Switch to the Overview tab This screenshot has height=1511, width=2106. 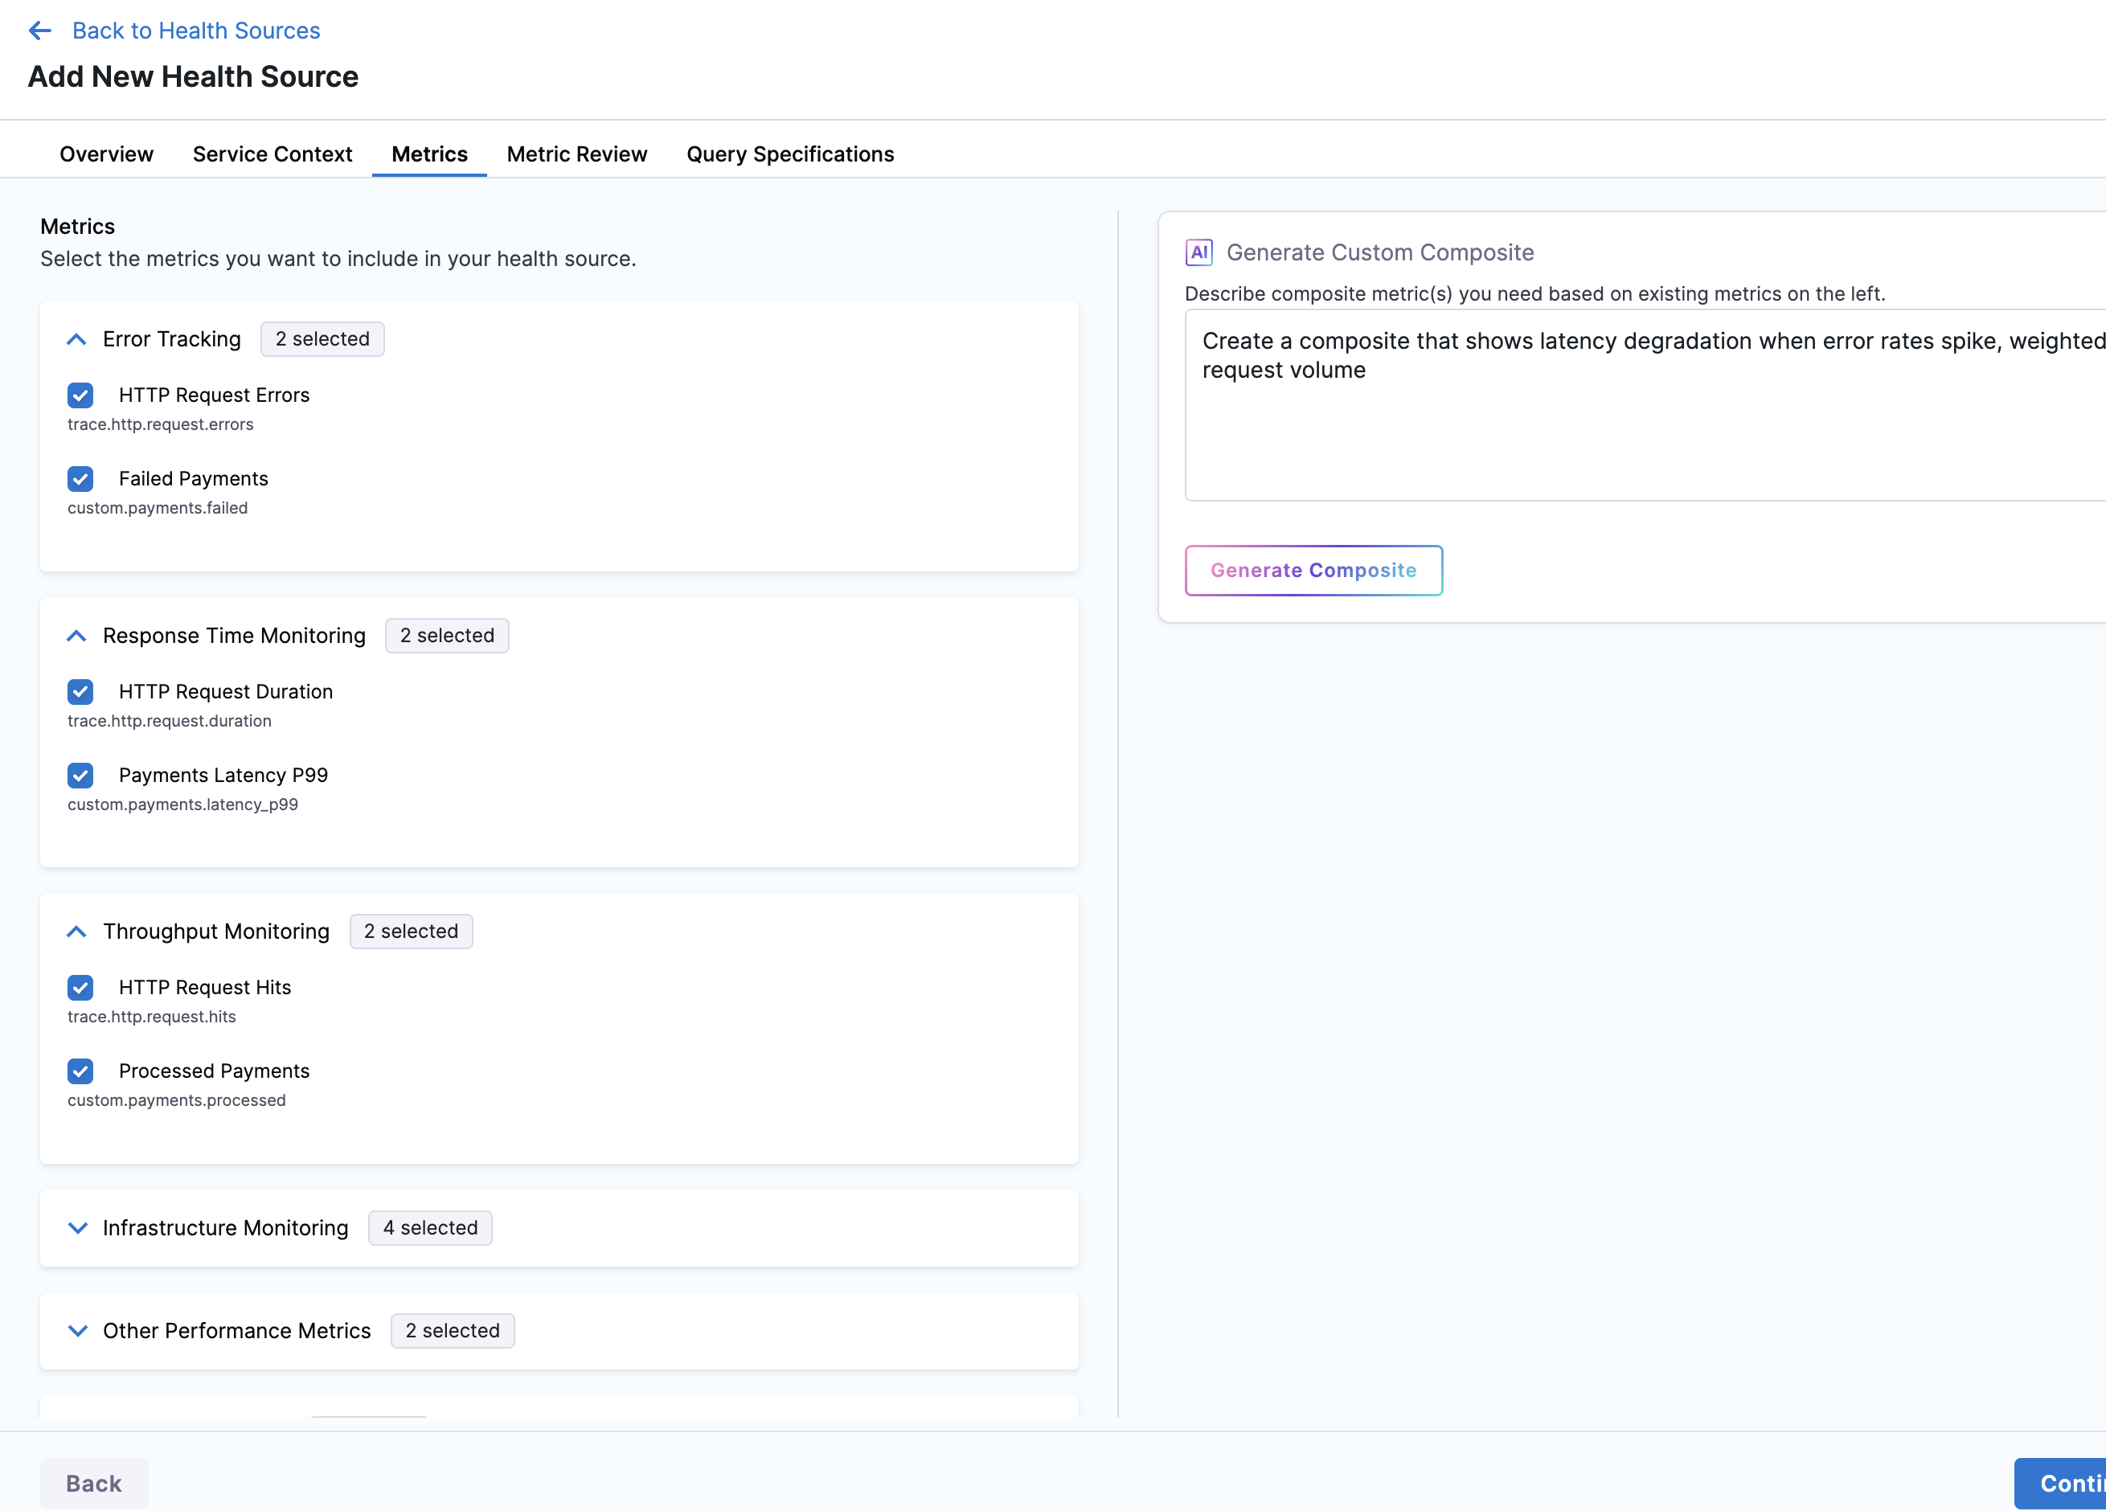tap(106, 154)
